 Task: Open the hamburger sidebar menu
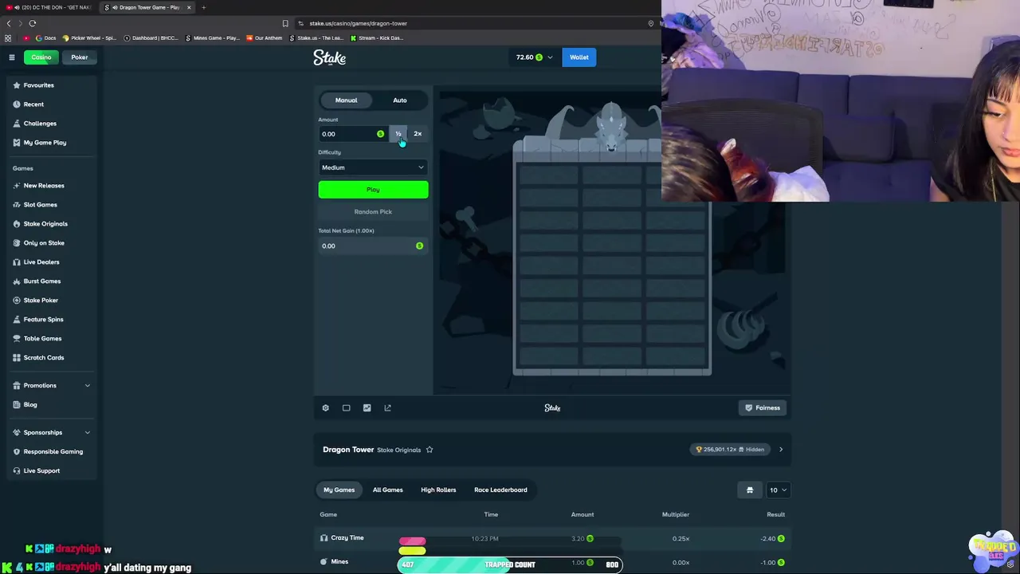pyautogui.click(x=12, y=57)
